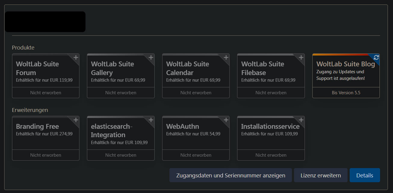
Task: Select the elasticsearch-Integration title
Action: tap(112, 131)
